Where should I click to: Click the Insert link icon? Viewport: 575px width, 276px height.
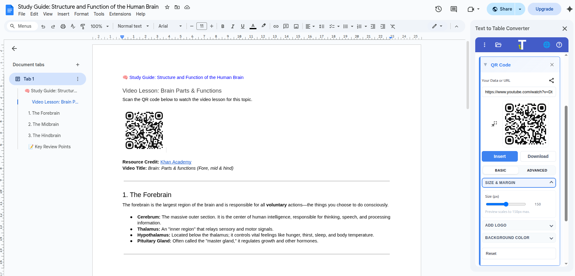[276, 26]
